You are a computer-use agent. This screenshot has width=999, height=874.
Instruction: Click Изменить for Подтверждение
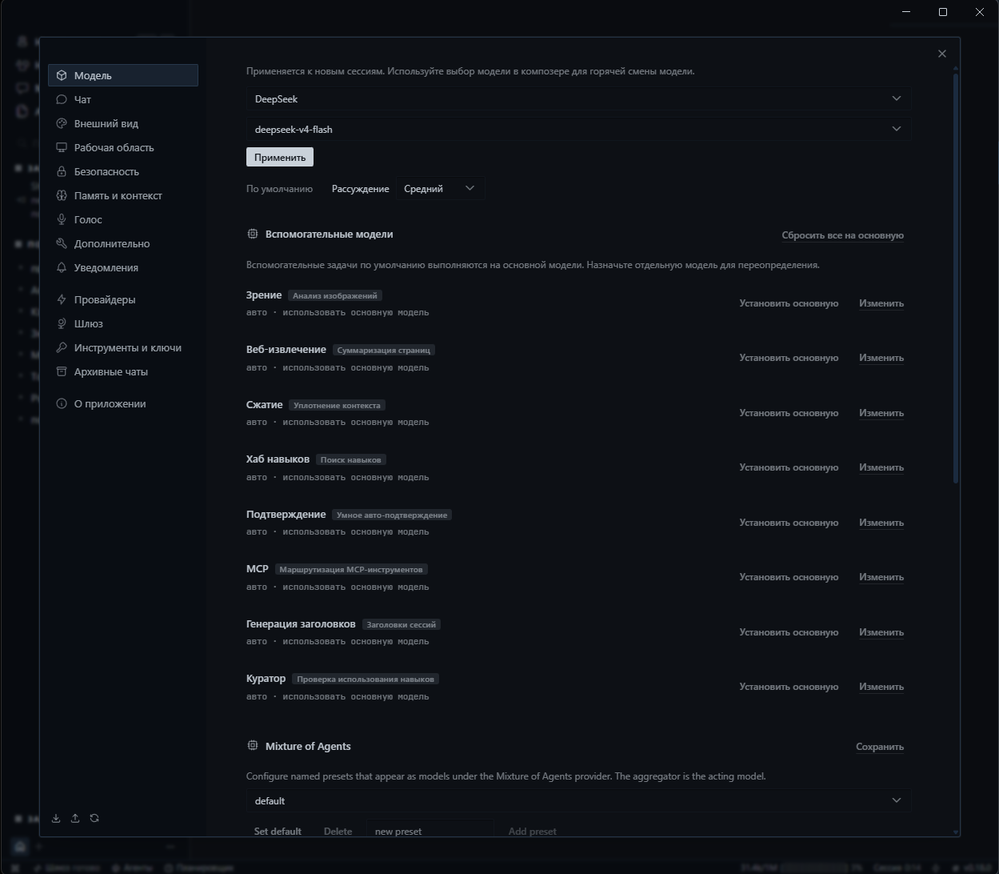click(x=881, y=523)
